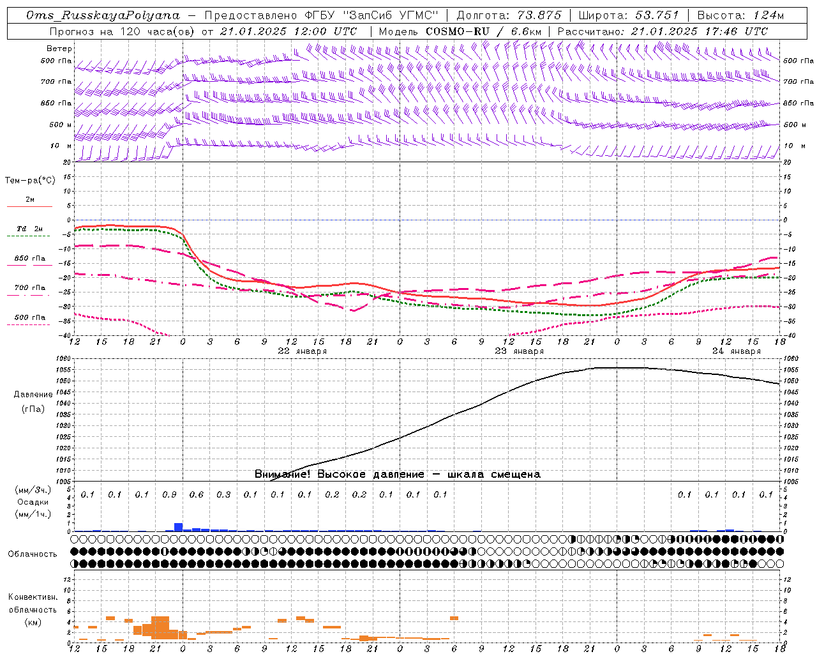Viewport: 817px width, 654px height.
Task: Select the text Предоставлено ФГБУ "ЗапСиб УГМС"
Action: [x=322, y=15]
